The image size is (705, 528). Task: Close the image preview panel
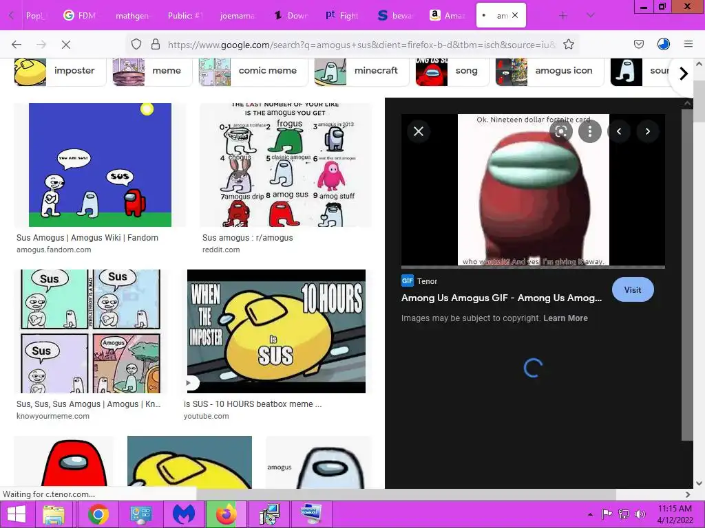coord(419,131)
